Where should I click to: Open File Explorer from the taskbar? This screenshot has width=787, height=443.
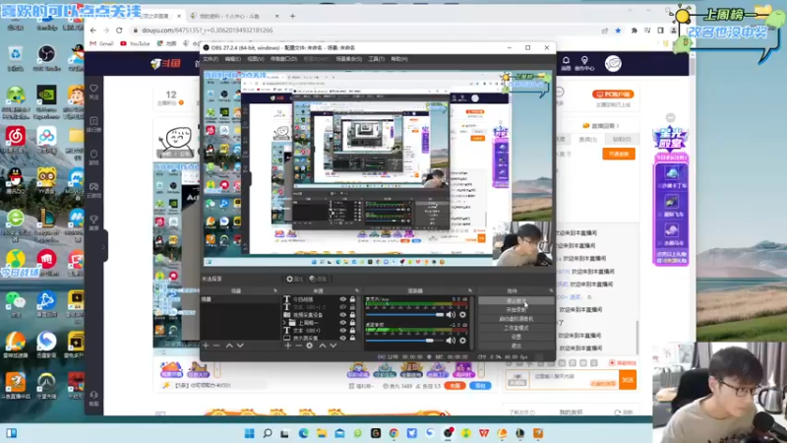(x=322, y=433)
